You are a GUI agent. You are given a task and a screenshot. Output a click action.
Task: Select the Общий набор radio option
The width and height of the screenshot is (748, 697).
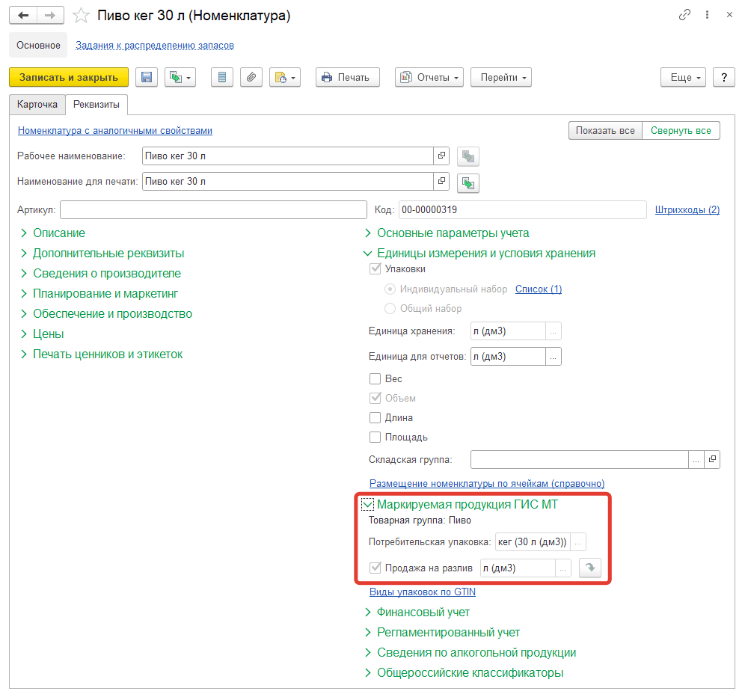(x=390, y=309)
